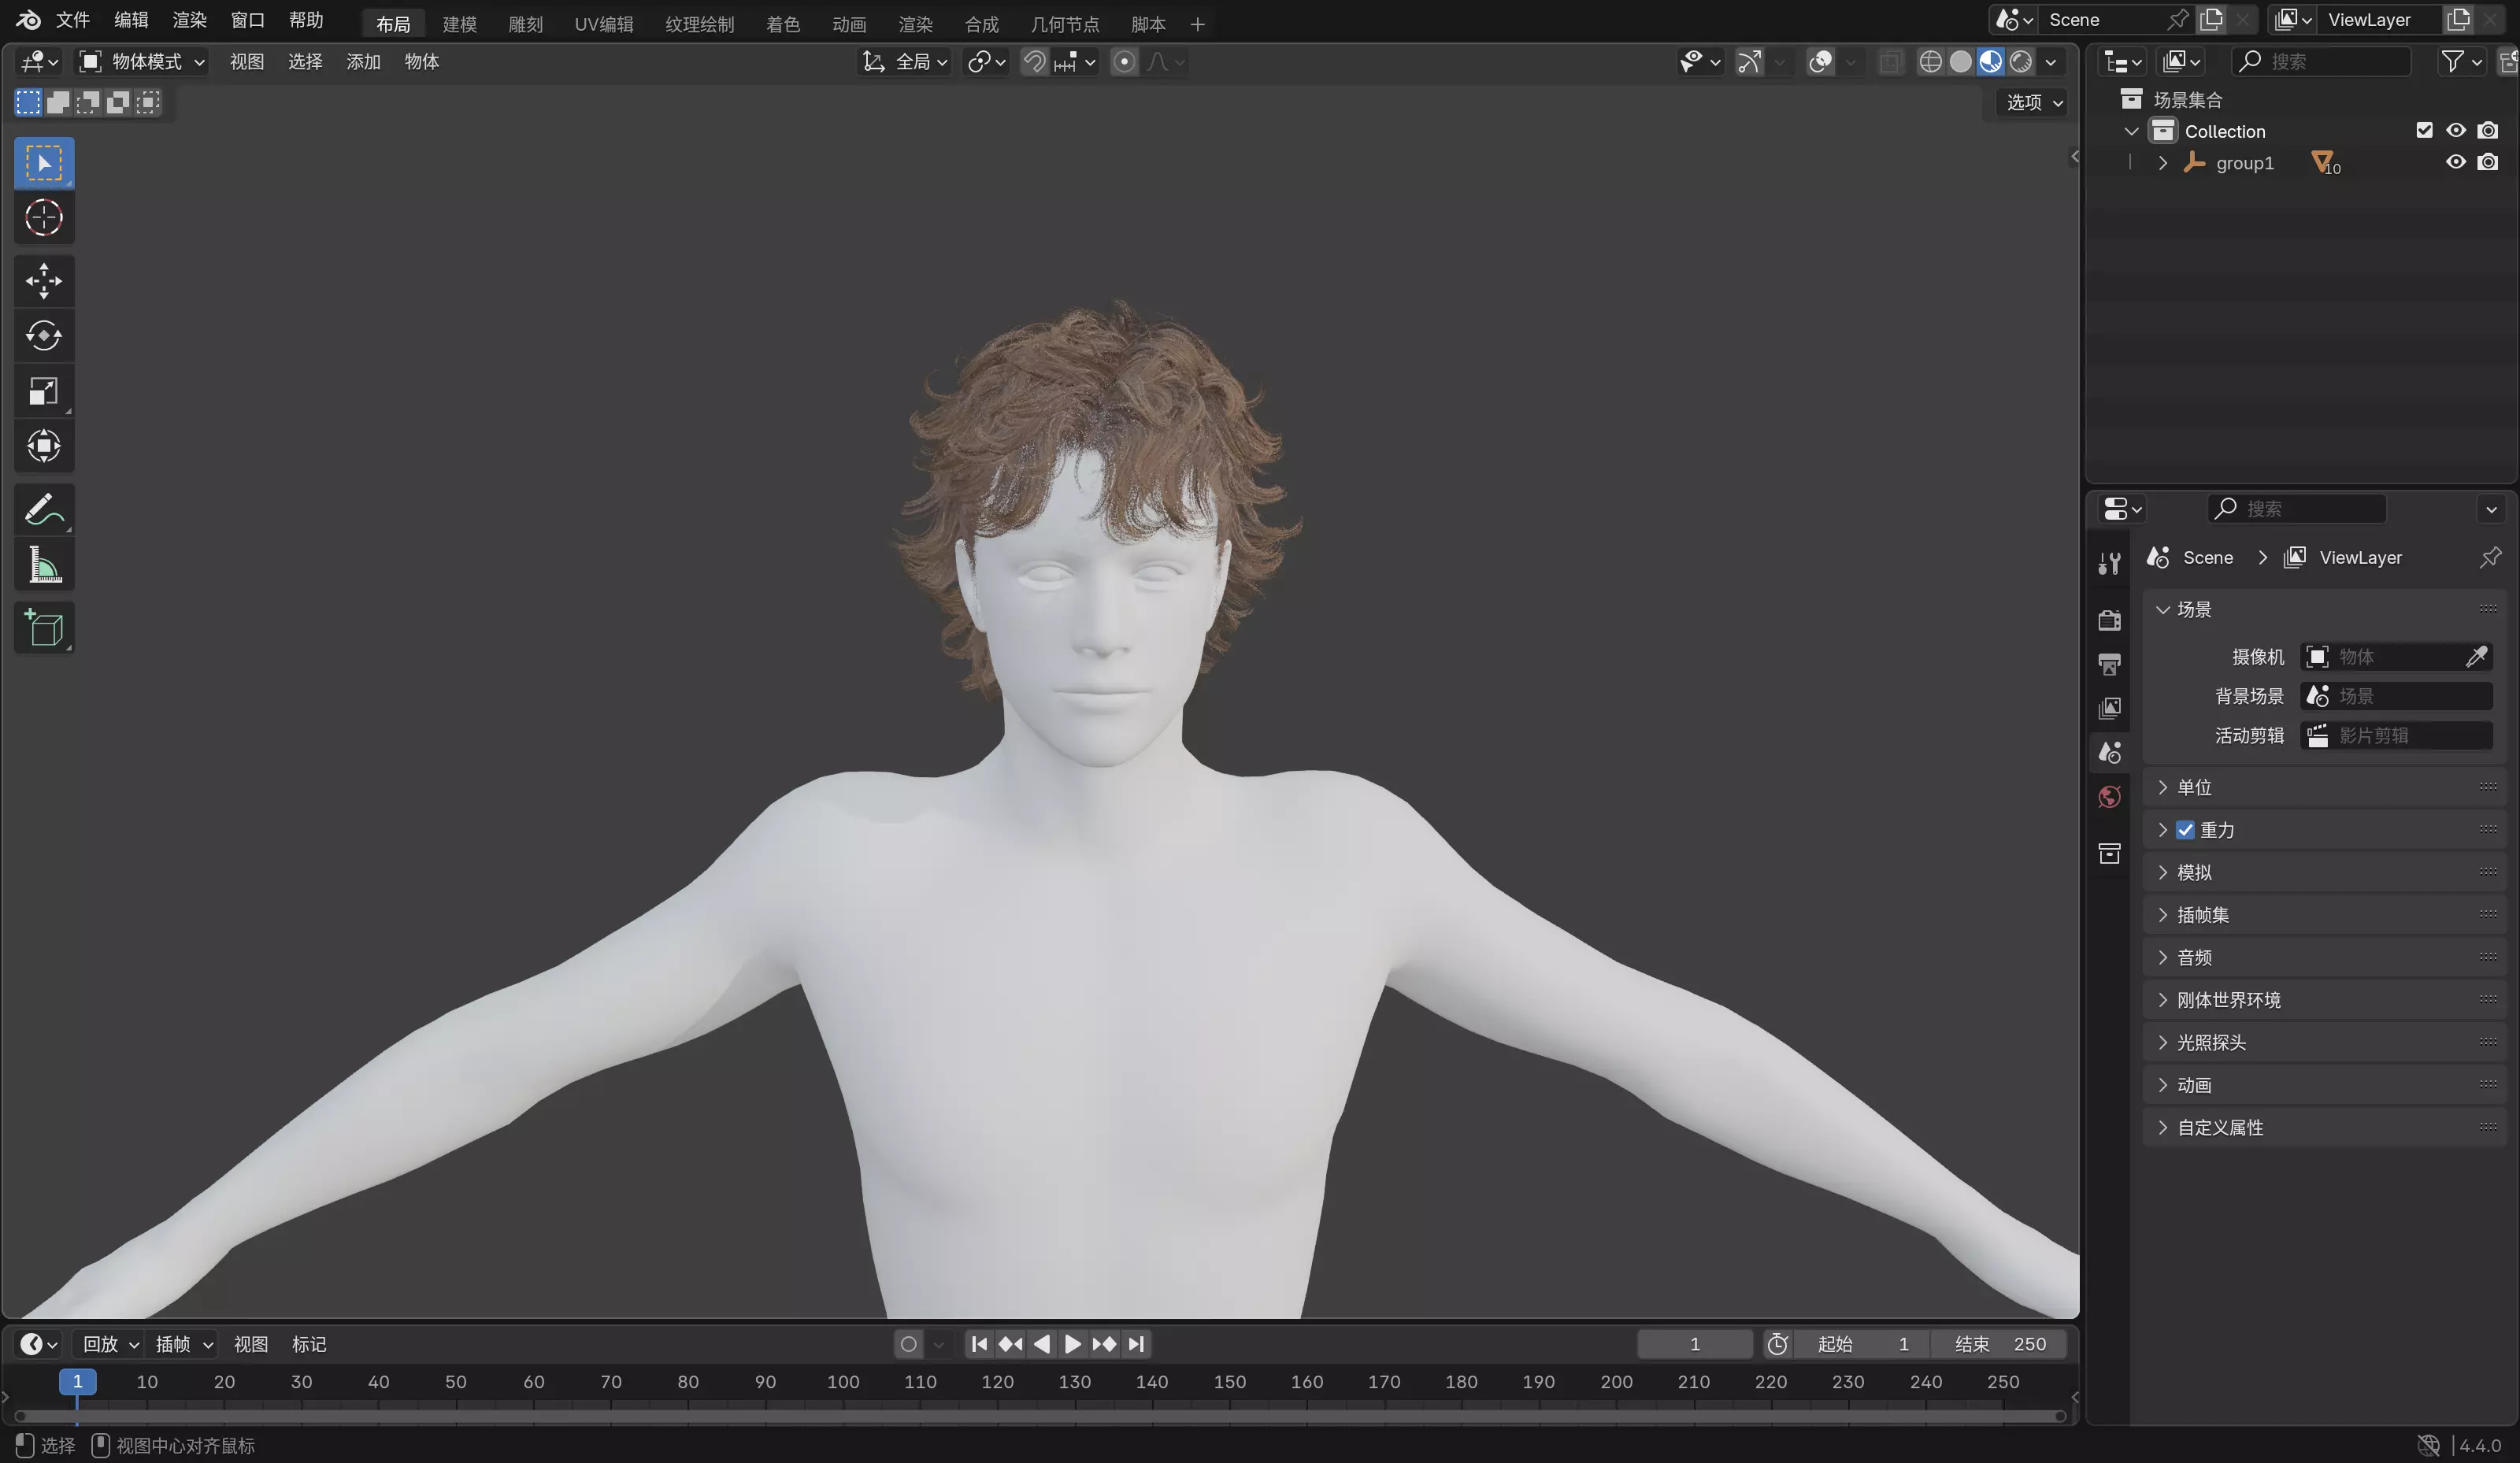Switch to wireframe viewport shading

click(1931, 62)
